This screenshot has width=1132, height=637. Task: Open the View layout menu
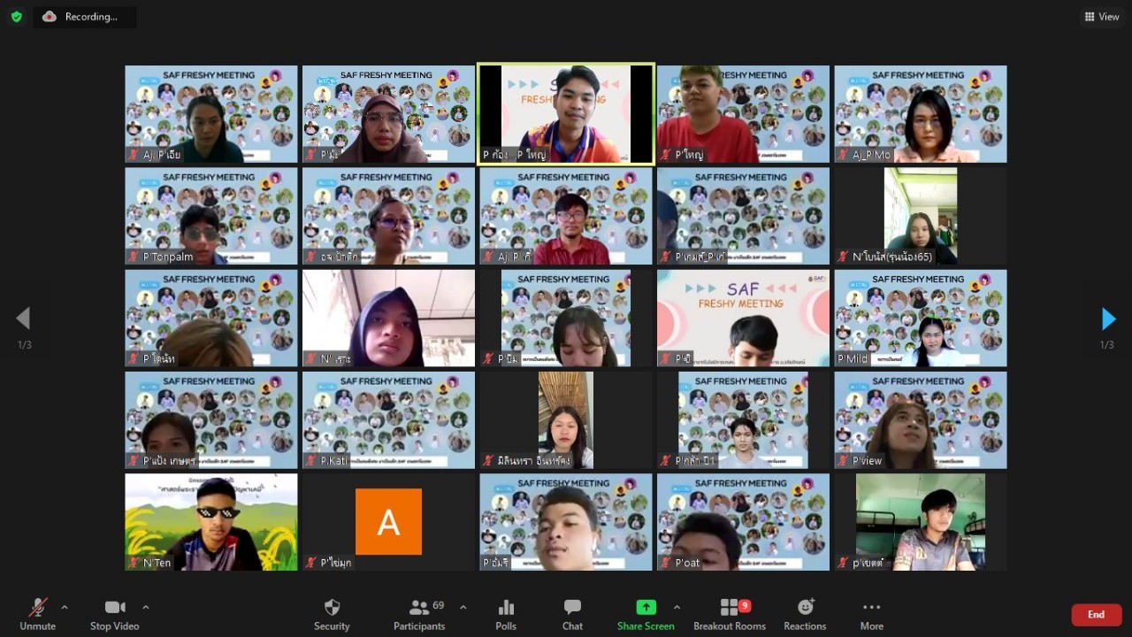[1102, 17]
